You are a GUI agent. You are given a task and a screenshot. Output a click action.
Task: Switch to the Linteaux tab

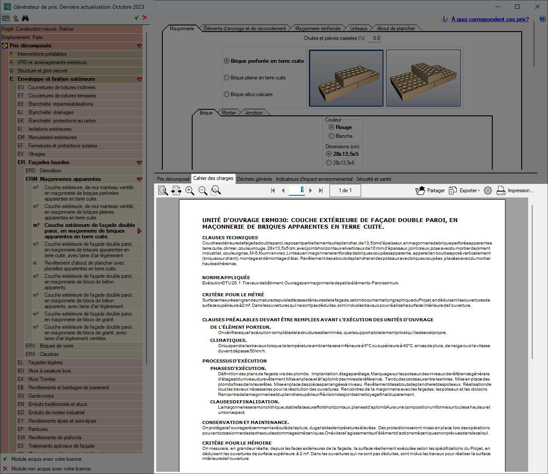pyautogui.click(x=358, y=29)
